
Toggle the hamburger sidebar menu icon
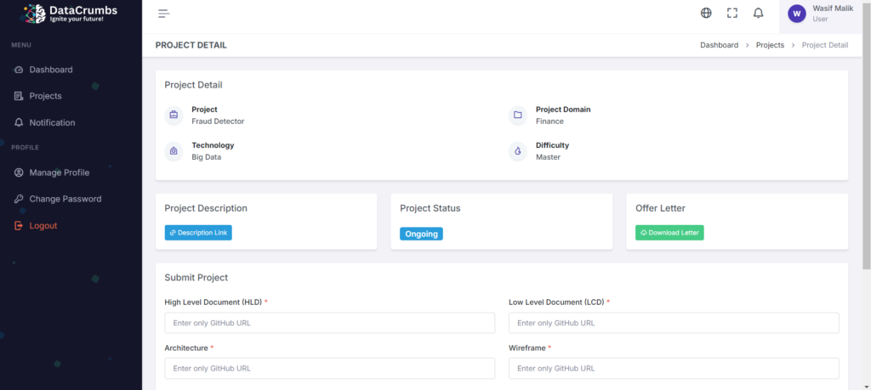[x=163, y=14]
